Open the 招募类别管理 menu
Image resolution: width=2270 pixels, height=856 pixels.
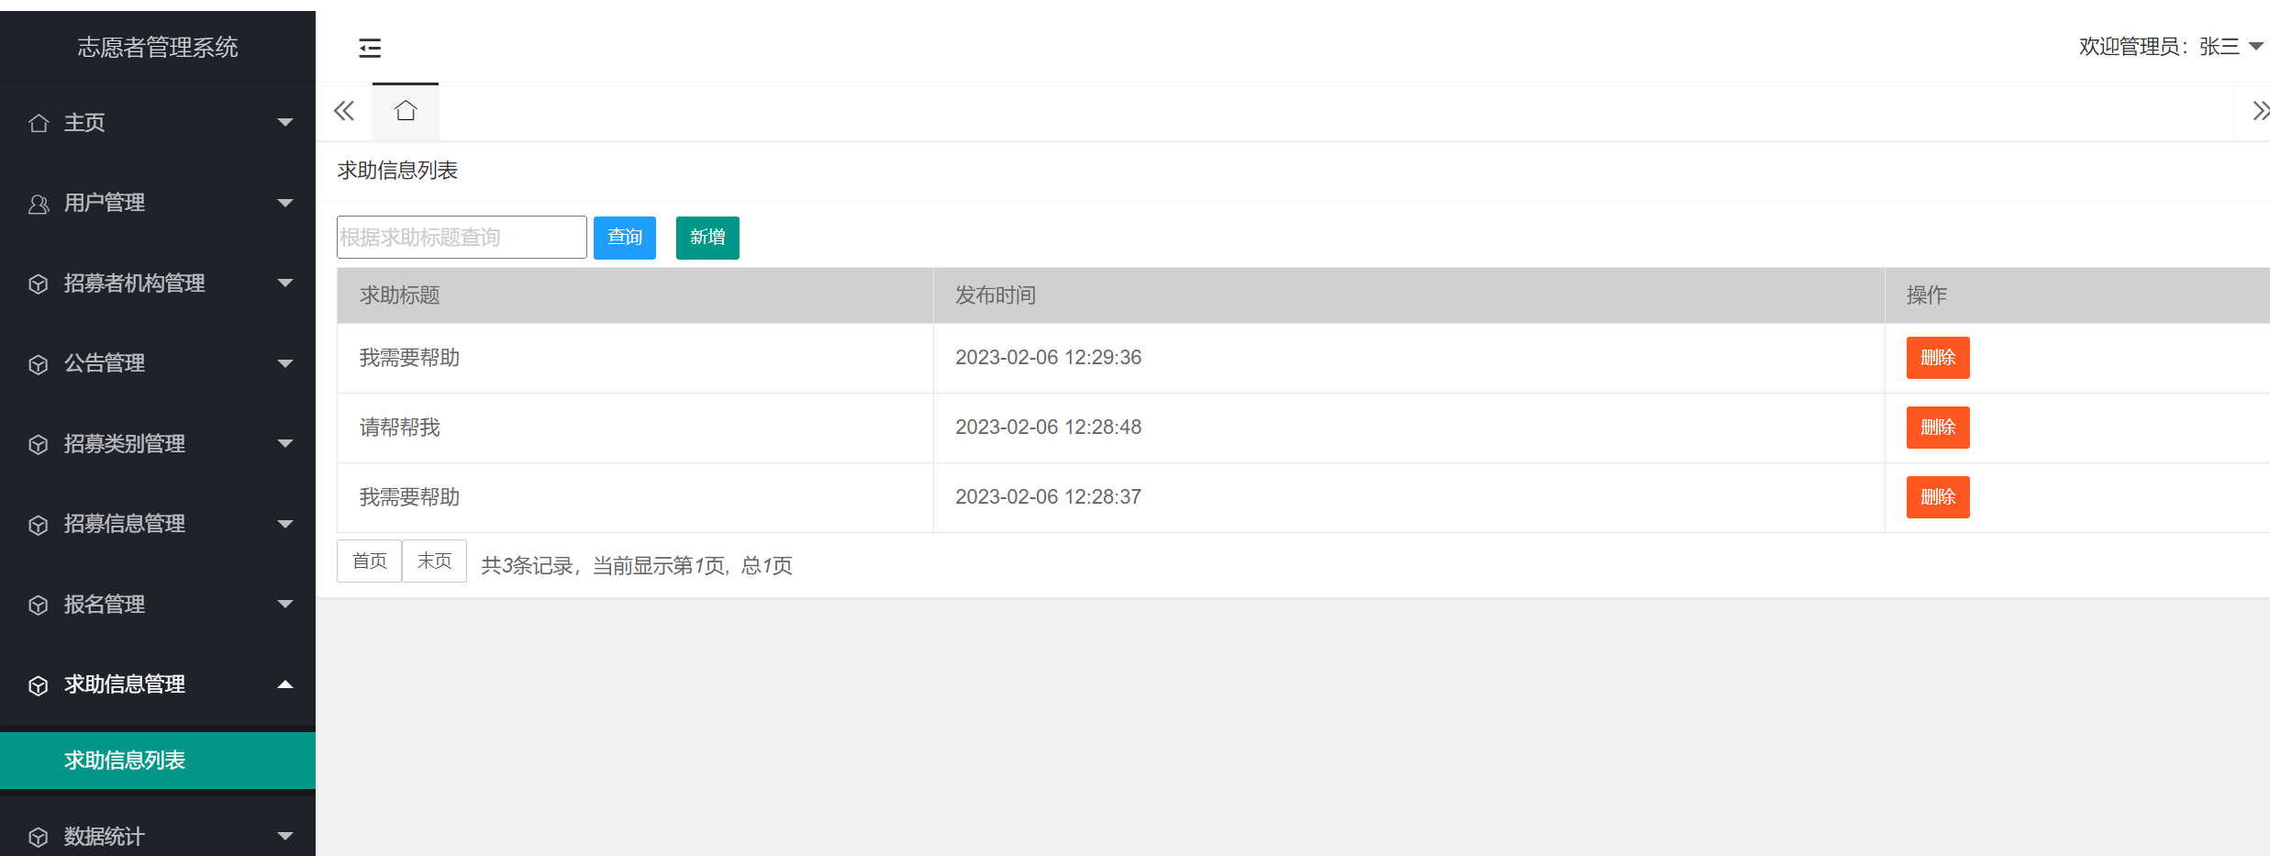[125, 444]
